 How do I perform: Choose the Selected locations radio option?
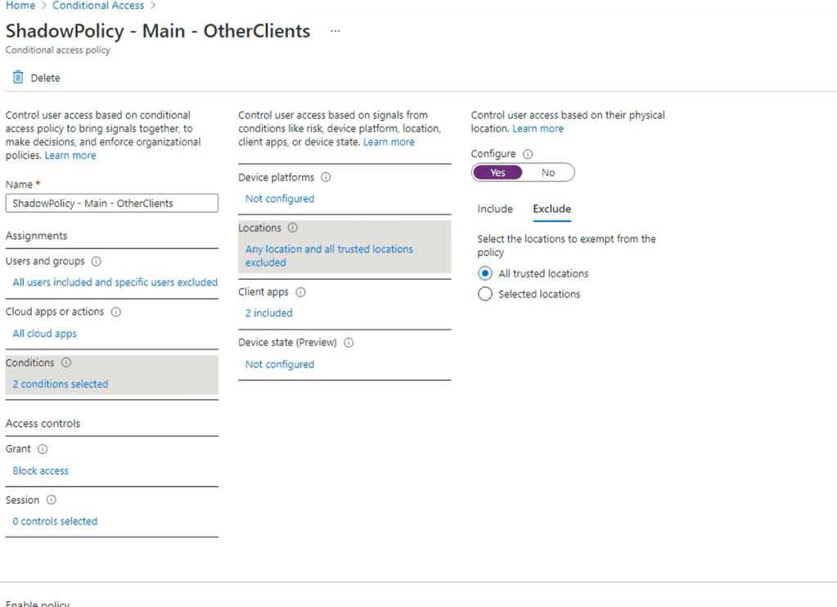pos(484,295)
